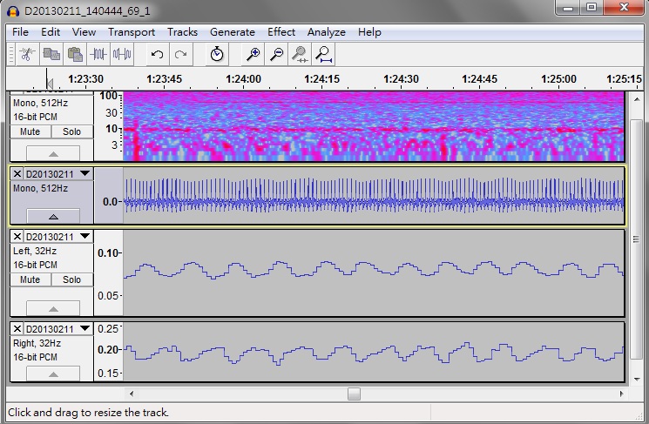Minimize the Audacity window
649x424 pixels.
coord(568,8)
